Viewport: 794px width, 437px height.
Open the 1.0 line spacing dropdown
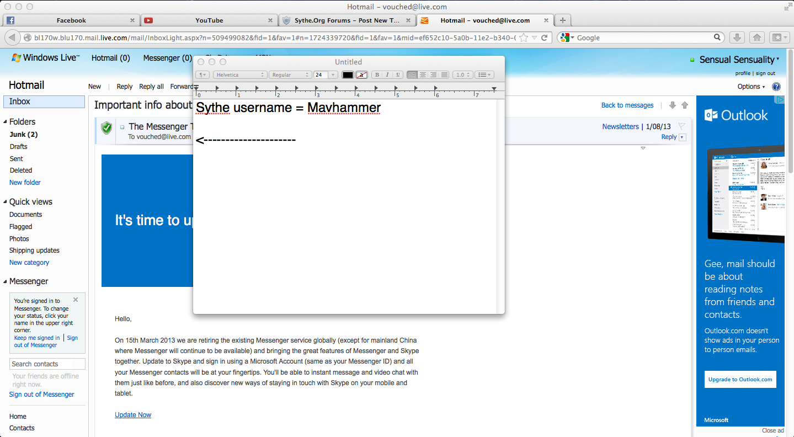[462, 75]
